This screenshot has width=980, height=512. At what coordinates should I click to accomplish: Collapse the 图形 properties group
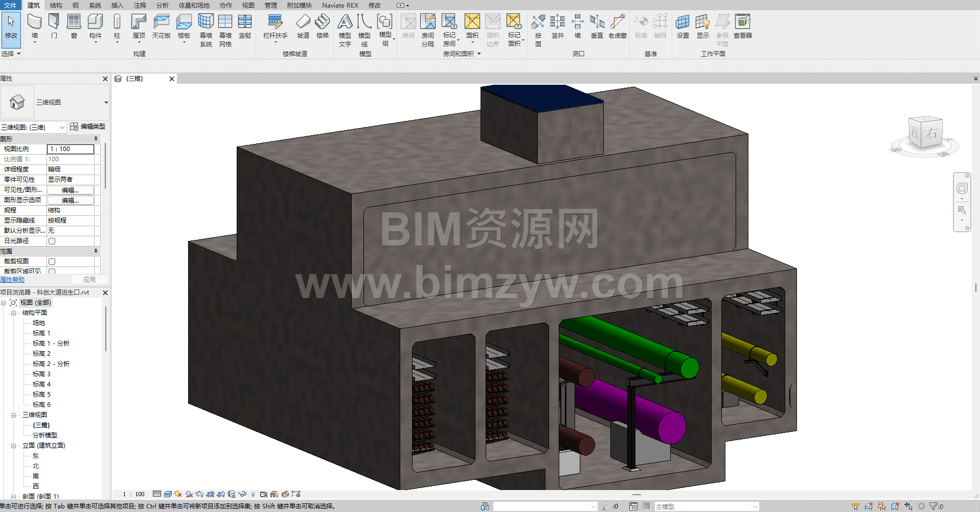tap(96, 139)
